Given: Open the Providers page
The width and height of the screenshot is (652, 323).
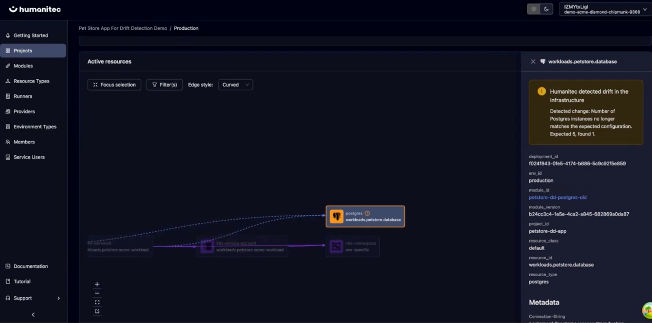Looking at the screenshot, I should [33, 111].
